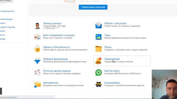Click description 'Настройка автоответа на входящие письма'
Screen dimensions: 177x99
(63, 86)
